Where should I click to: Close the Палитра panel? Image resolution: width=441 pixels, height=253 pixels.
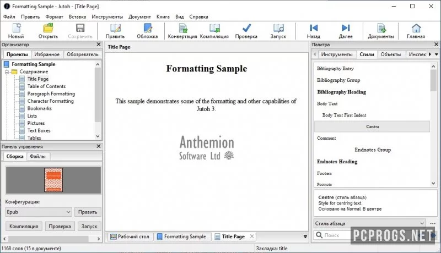[x=436, y=45]
